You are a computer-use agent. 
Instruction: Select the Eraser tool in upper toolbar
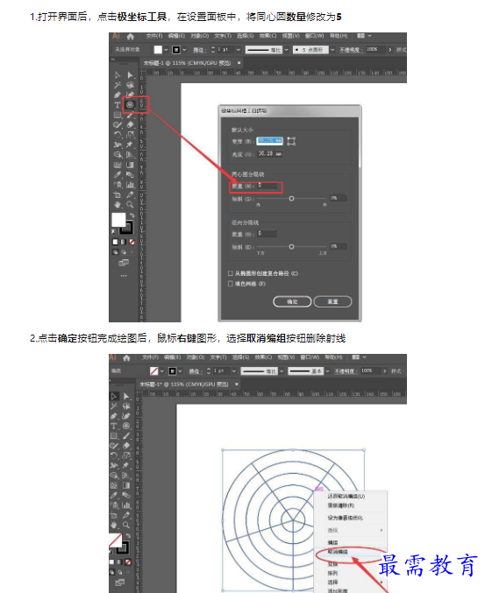point(130,124)
